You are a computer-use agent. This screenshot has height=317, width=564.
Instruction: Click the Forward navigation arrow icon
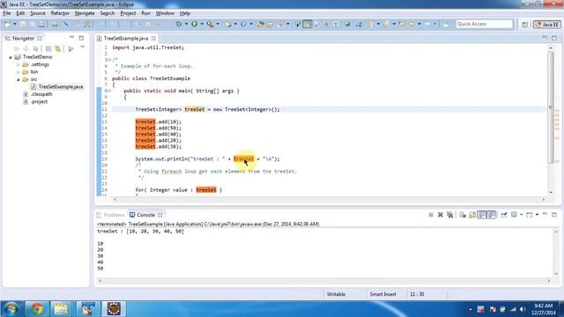[x=427, y=24]
